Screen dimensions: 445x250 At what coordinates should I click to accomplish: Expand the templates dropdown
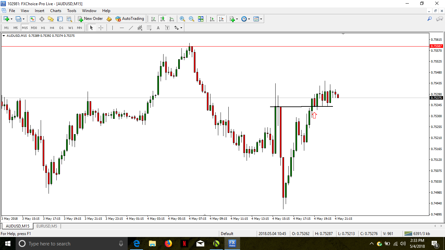click(261, 19)
